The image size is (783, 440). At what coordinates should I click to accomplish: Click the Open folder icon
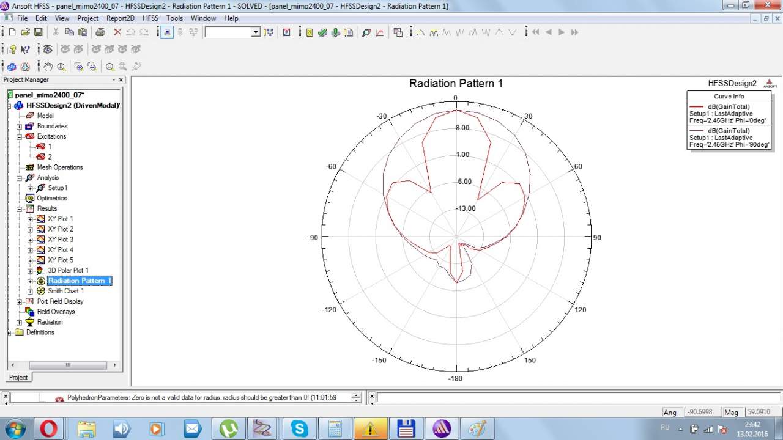pyautogui.click(x=25, y=32)
